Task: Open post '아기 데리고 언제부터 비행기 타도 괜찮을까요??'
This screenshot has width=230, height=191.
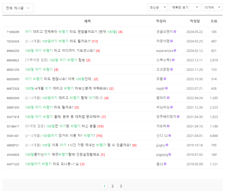Action: [x=71, y=32]
